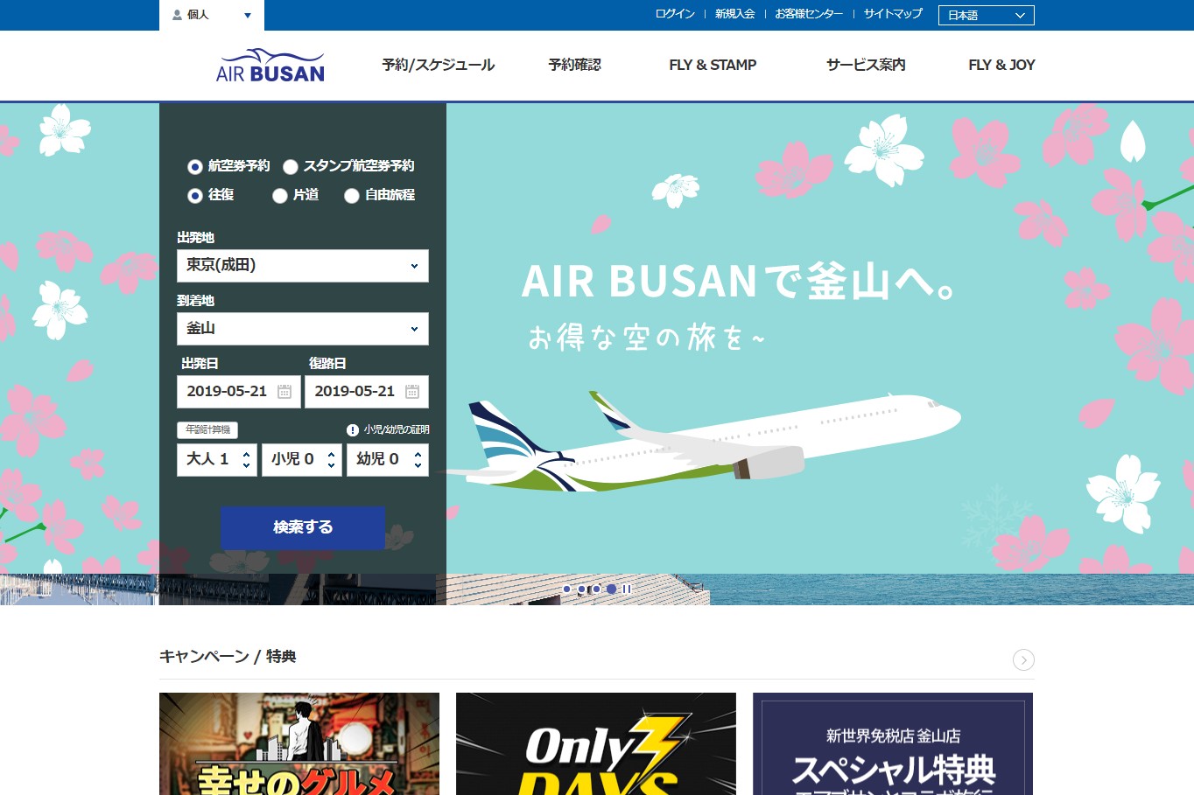Click 検索する search button
The width and height of the screenshot is (1194, 795).
point(303,527)
